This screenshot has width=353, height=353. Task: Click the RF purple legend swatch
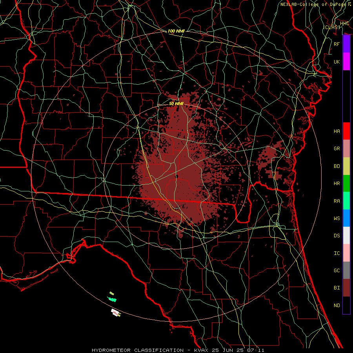click(x=346, y=44)
